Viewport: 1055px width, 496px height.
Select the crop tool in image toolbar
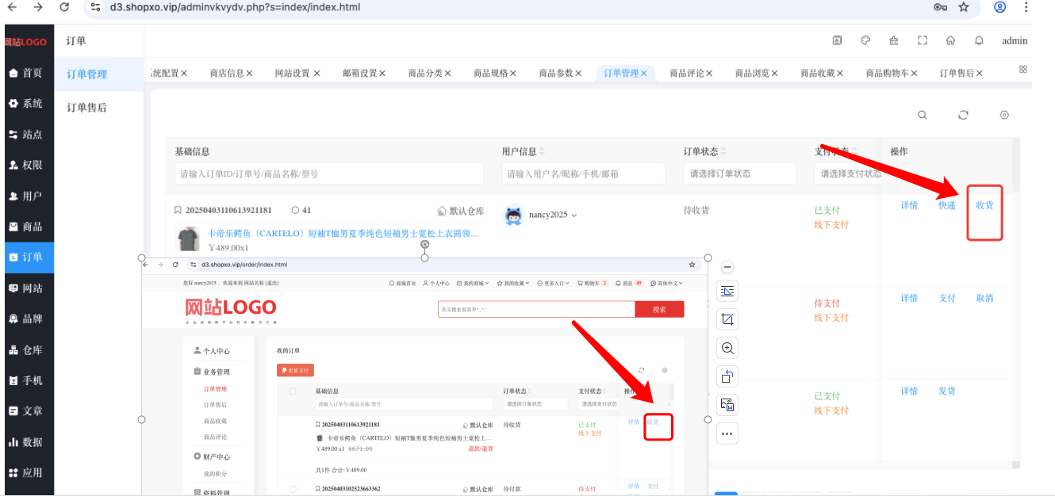pyautogui.click(x=727, y=319)
